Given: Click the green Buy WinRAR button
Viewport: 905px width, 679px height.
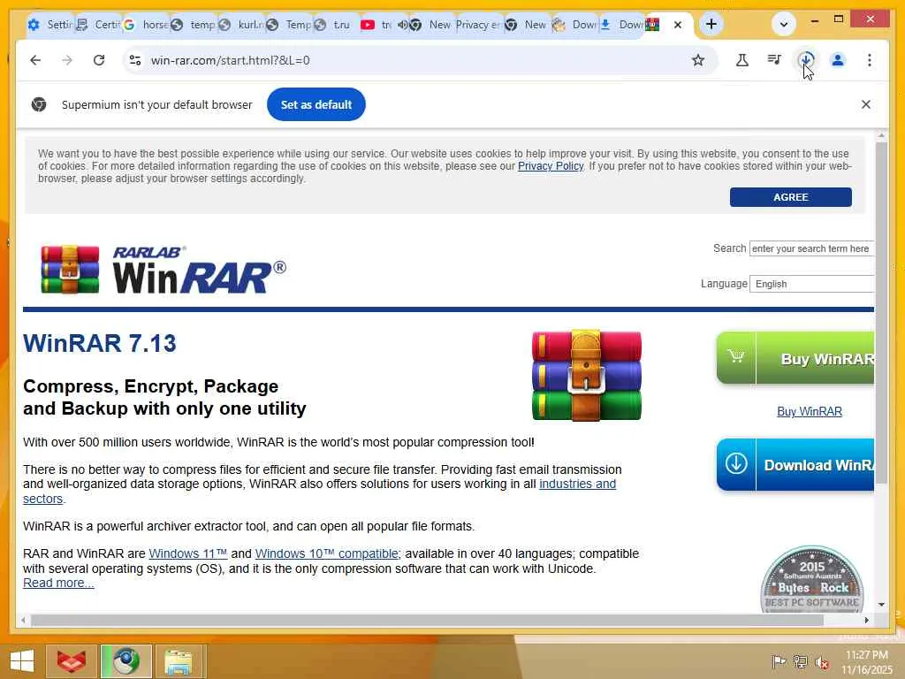Looking at the screenshot, I should [x=795, y=358].
